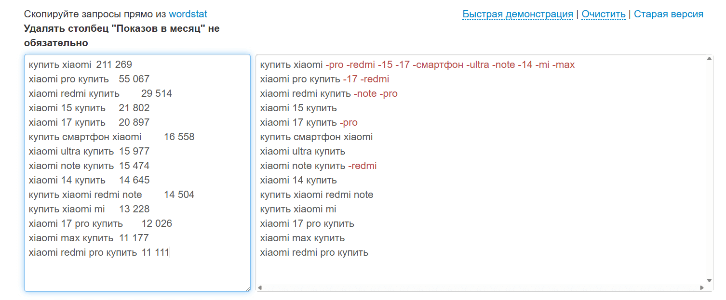
Task: Open the wordstat link
Action: pos(188,14)
